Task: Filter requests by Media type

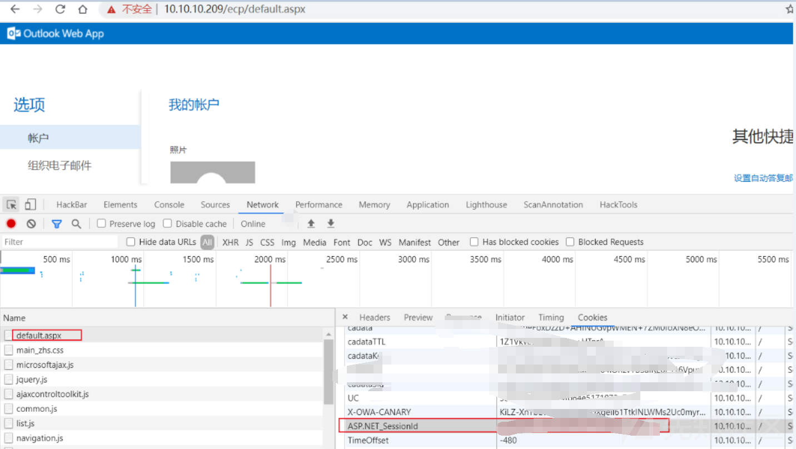Action: 315,242
